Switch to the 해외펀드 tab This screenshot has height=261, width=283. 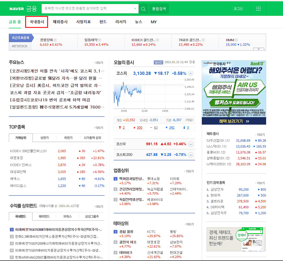coord(44,217)
